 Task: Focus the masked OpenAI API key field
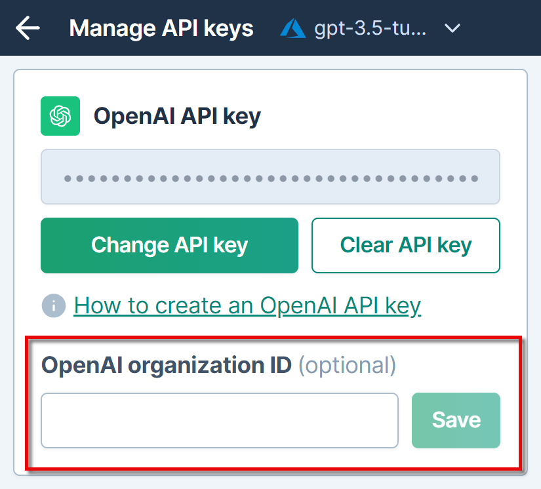click(x=270, y=176)
